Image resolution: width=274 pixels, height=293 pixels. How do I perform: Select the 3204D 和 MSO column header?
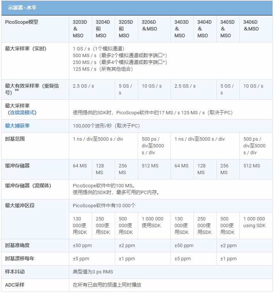(103, 29)
